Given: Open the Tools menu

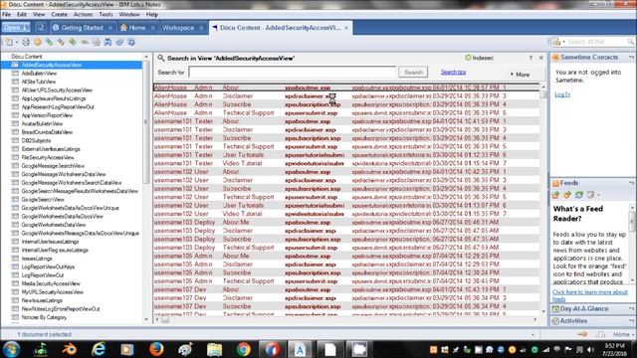Looking at the screenshot, I should click(x=106, y=14).
